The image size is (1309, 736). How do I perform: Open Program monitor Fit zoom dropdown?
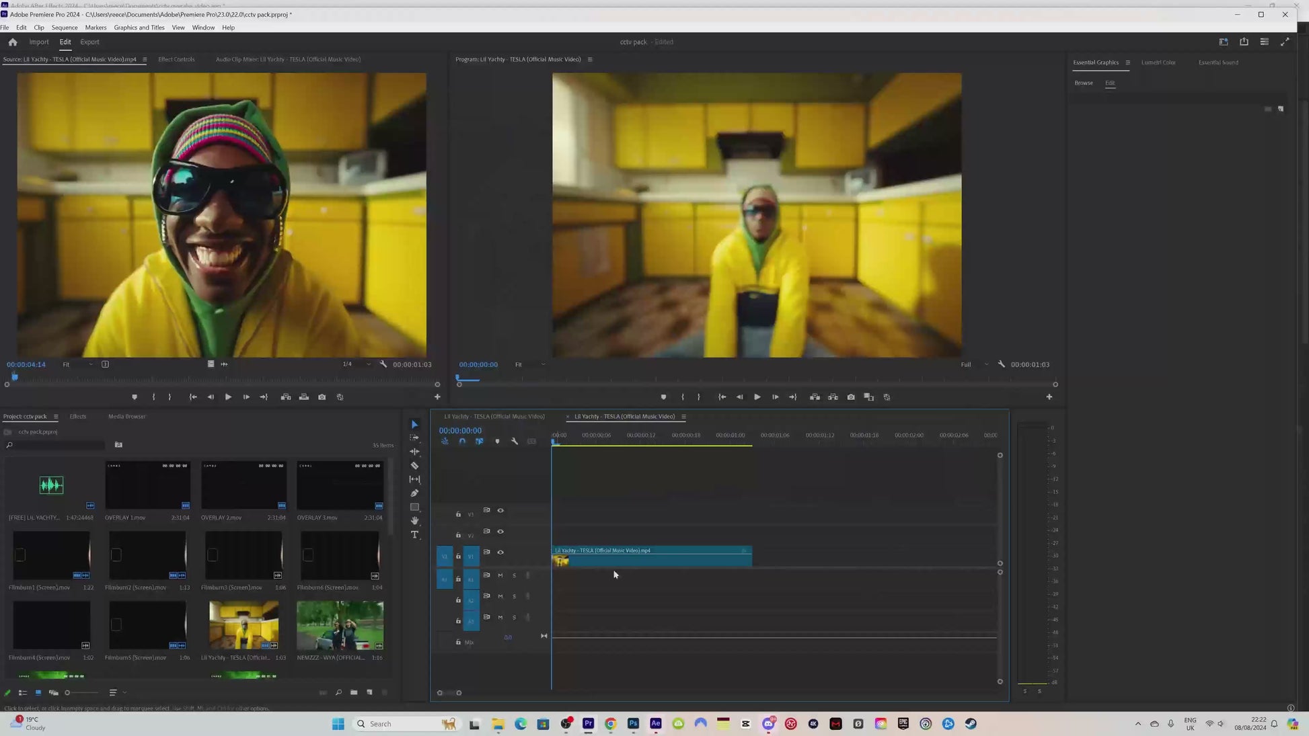[x=530, y=364]
